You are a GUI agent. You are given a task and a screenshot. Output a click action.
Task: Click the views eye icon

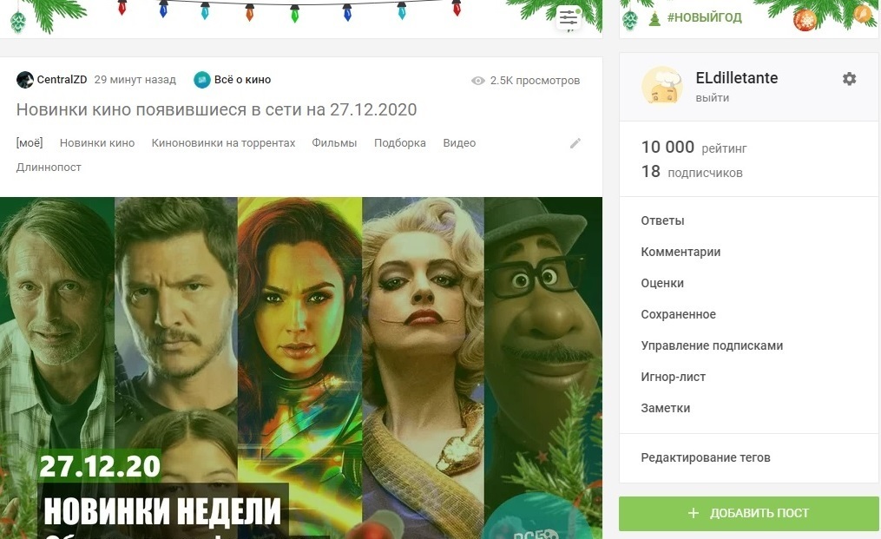pos(477,81)
